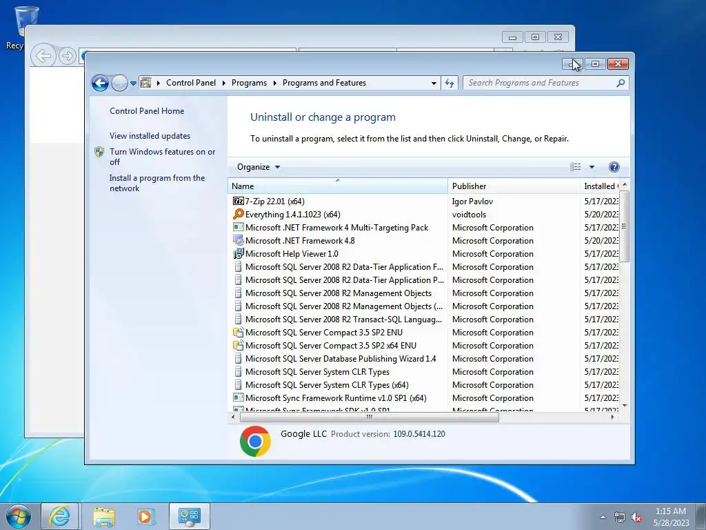Click the horizontal scrollbar thumb
Viewport: 706px width, 530px height.
coord(370,417)
